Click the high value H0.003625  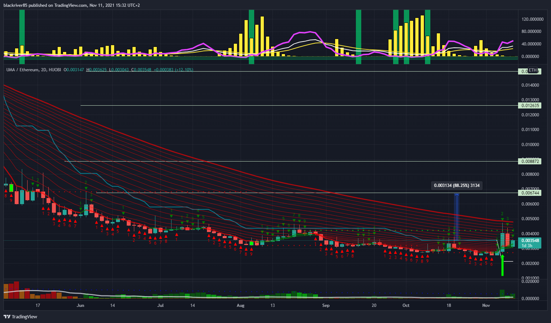point(97,70)
